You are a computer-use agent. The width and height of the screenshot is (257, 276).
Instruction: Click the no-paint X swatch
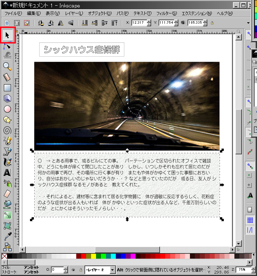point(4,256)
